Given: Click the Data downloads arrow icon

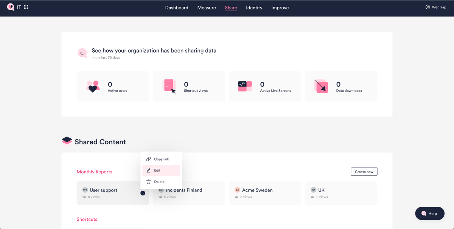Looking at the screenshot, I should tap(321, 86).
